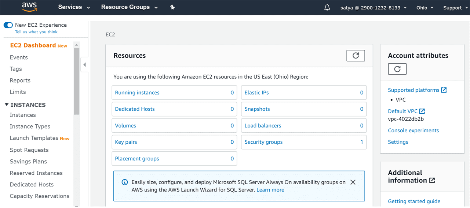This screenshot has height=208, width=470.
Task: Select Spot Requests from the sidebar
Action: pos(29,150)
